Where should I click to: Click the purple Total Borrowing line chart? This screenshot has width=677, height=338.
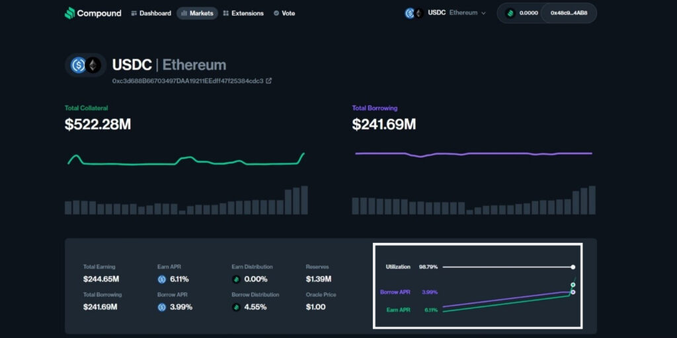(x=473, y=154)
